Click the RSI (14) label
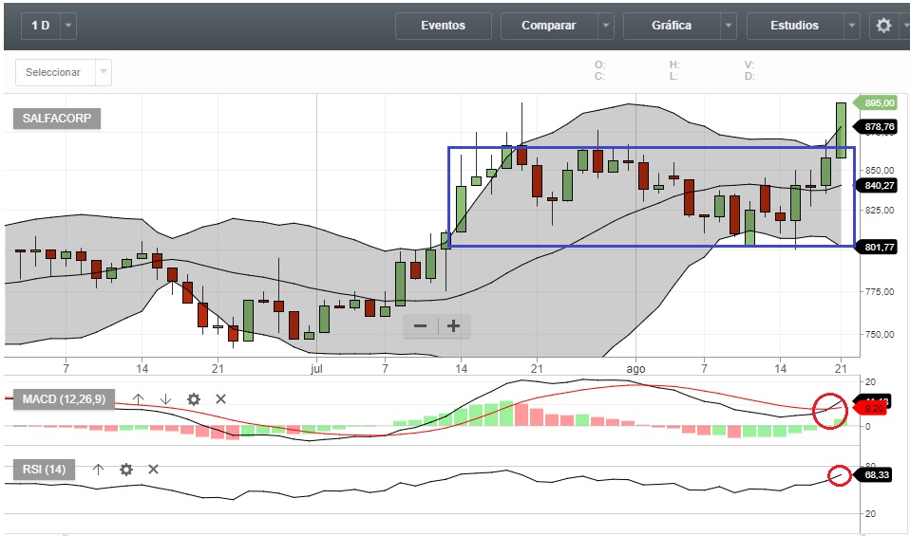The height and width of the screenshot is (536, 910). pyautogui.click(x=44, y=470)
